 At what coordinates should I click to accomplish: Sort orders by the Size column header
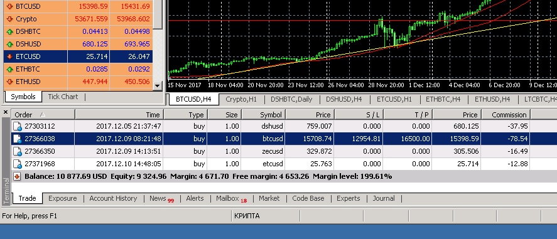[x=225, y=115]
